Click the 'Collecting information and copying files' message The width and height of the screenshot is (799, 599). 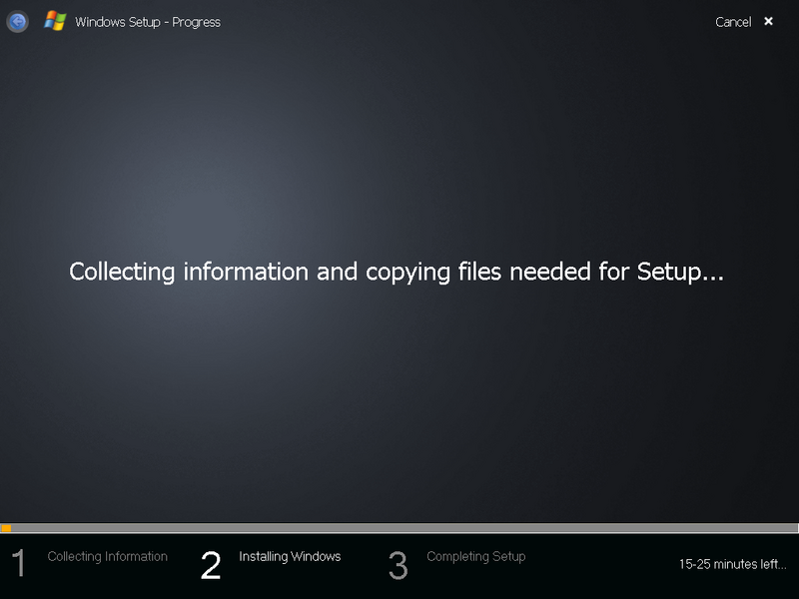(x=396, y=272)
